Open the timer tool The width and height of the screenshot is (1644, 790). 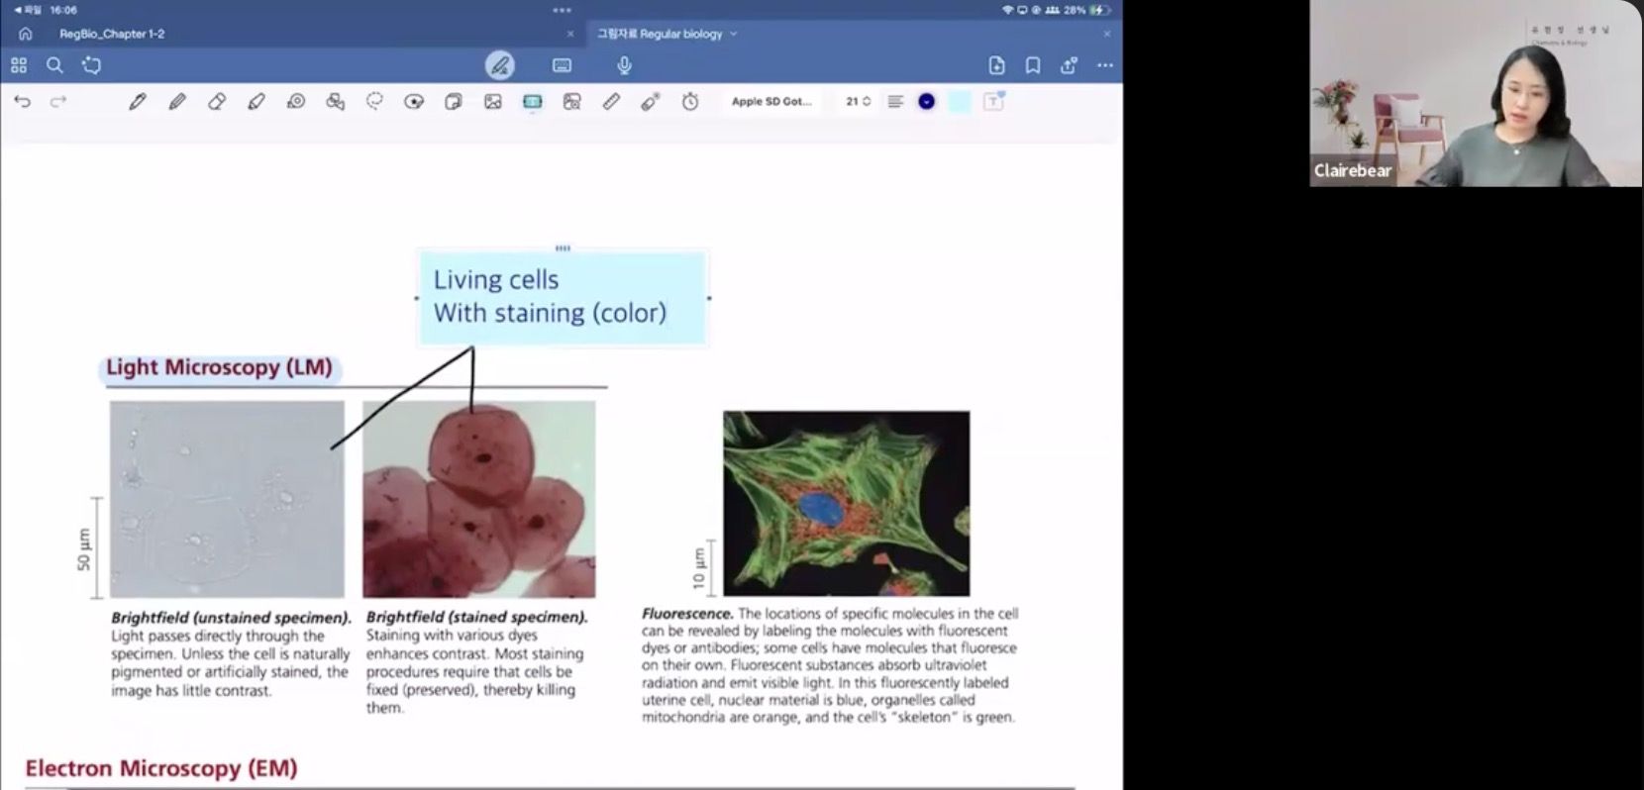(690, 101)
